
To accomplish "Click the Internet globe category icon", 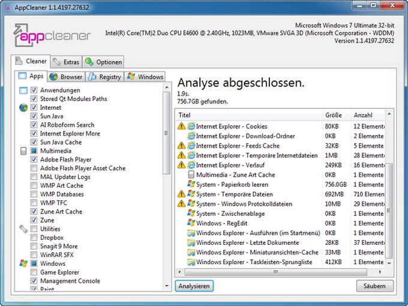I will (23, 107).
